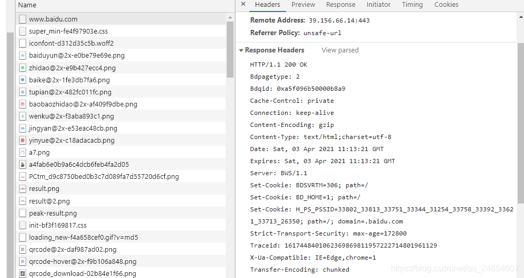Select the result.png request
524x278 pixels.
point(120,189)
